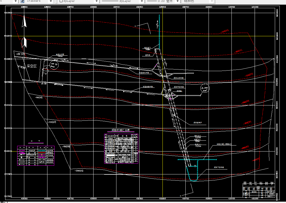Image resolution: width=286 pixels, height=203 pixels.
Task: Select the red -350(37) contour label
Action: tap(245, 147)
